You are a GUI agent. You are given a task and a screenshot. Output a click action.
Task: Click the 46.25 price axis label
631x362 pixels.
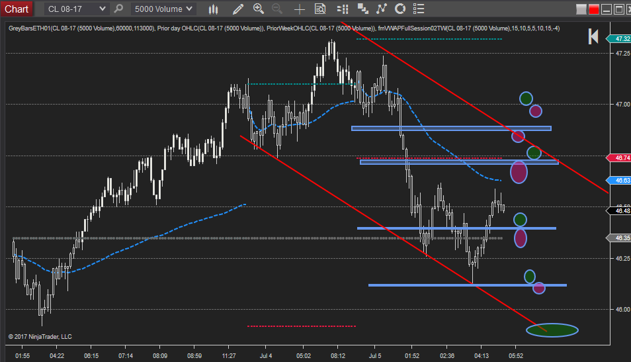pos(622,258)
